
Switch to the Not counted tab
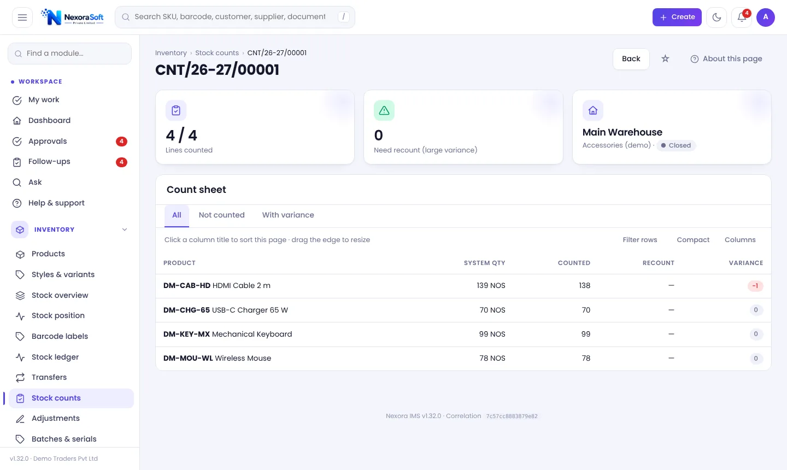222,215
